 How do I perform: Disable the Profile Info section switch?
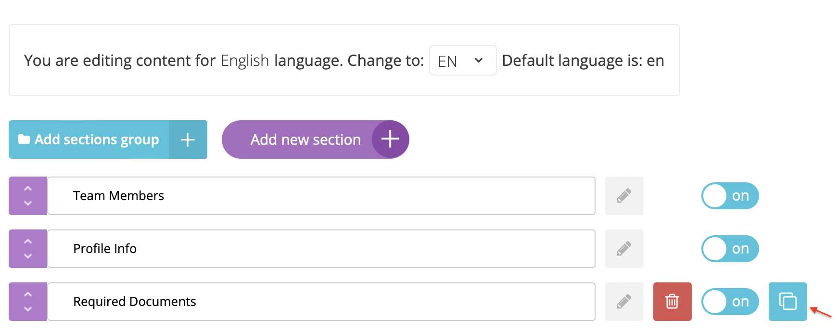point(730,249)
